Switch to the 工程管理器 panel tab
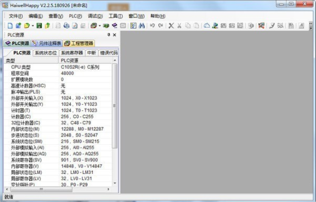 [79, 43]
